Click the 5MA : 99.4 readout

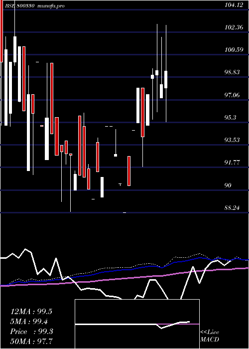29,322
